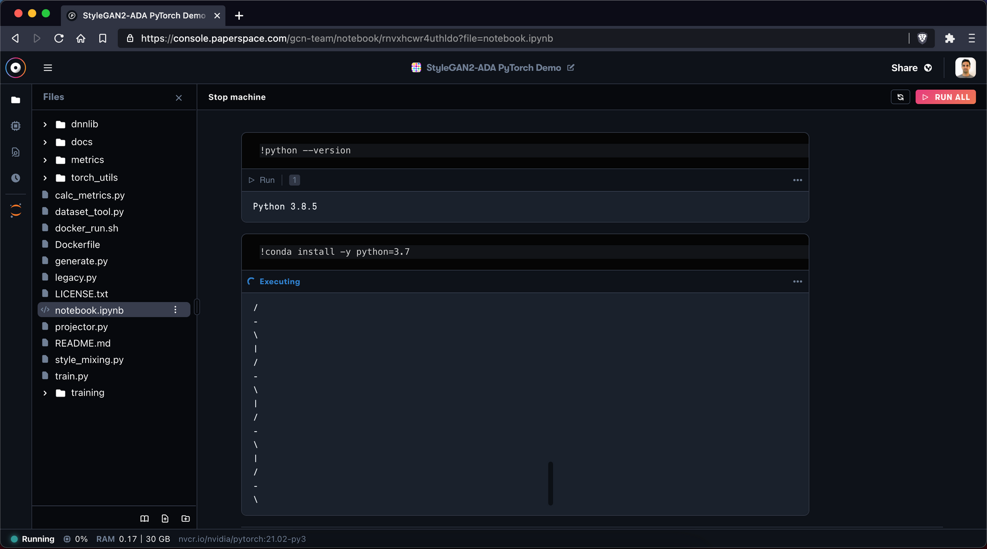Open the Files panel icon in sidebar
Viewport: 987px width, 549px height.
pyautogui.click(x=16, y=100)
